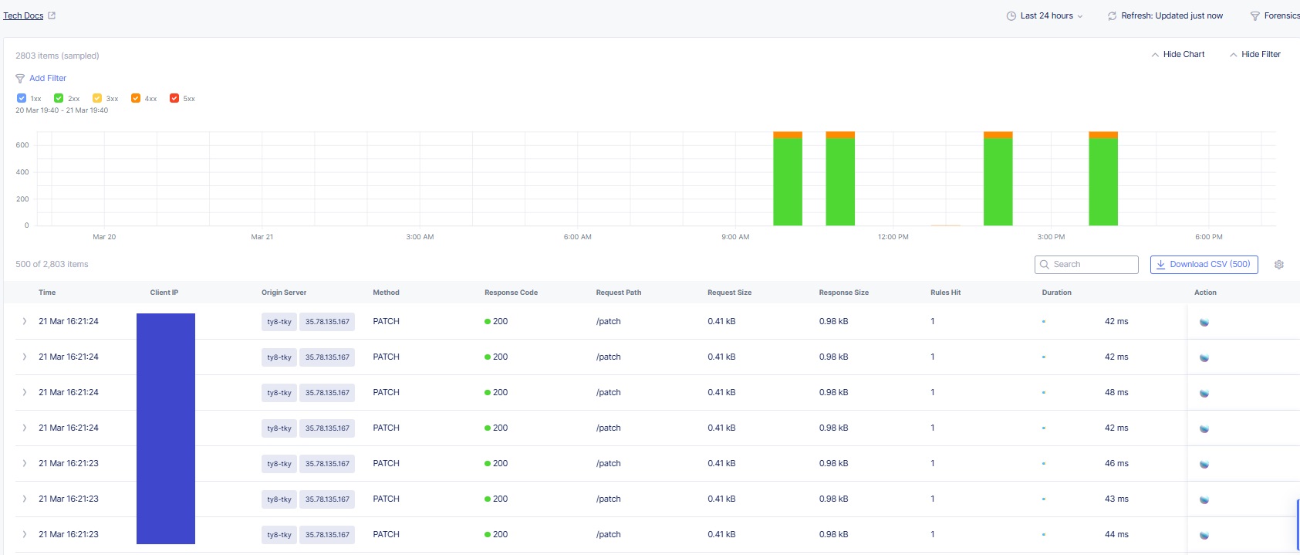
Task: Click the external link icon next to Tech Docs
Action: pos(52,15)
